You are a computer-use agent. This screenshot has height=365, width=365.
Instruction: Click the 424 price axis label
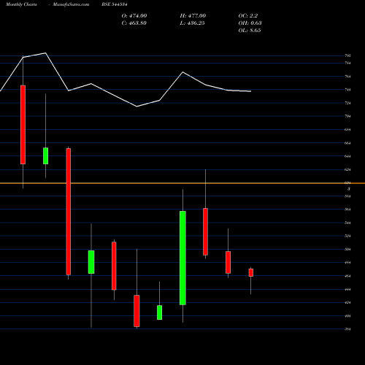pos(347,303)
